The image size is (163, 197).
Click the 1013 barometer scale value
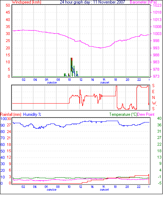(x=157, y=20)
